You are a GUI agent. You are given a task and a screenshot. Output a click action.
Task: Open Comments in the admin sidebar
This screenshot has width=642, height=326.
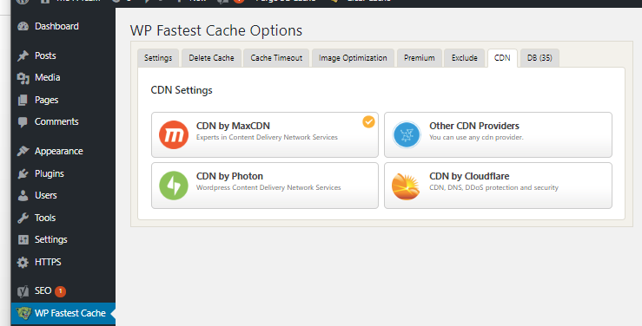point(63,121)
